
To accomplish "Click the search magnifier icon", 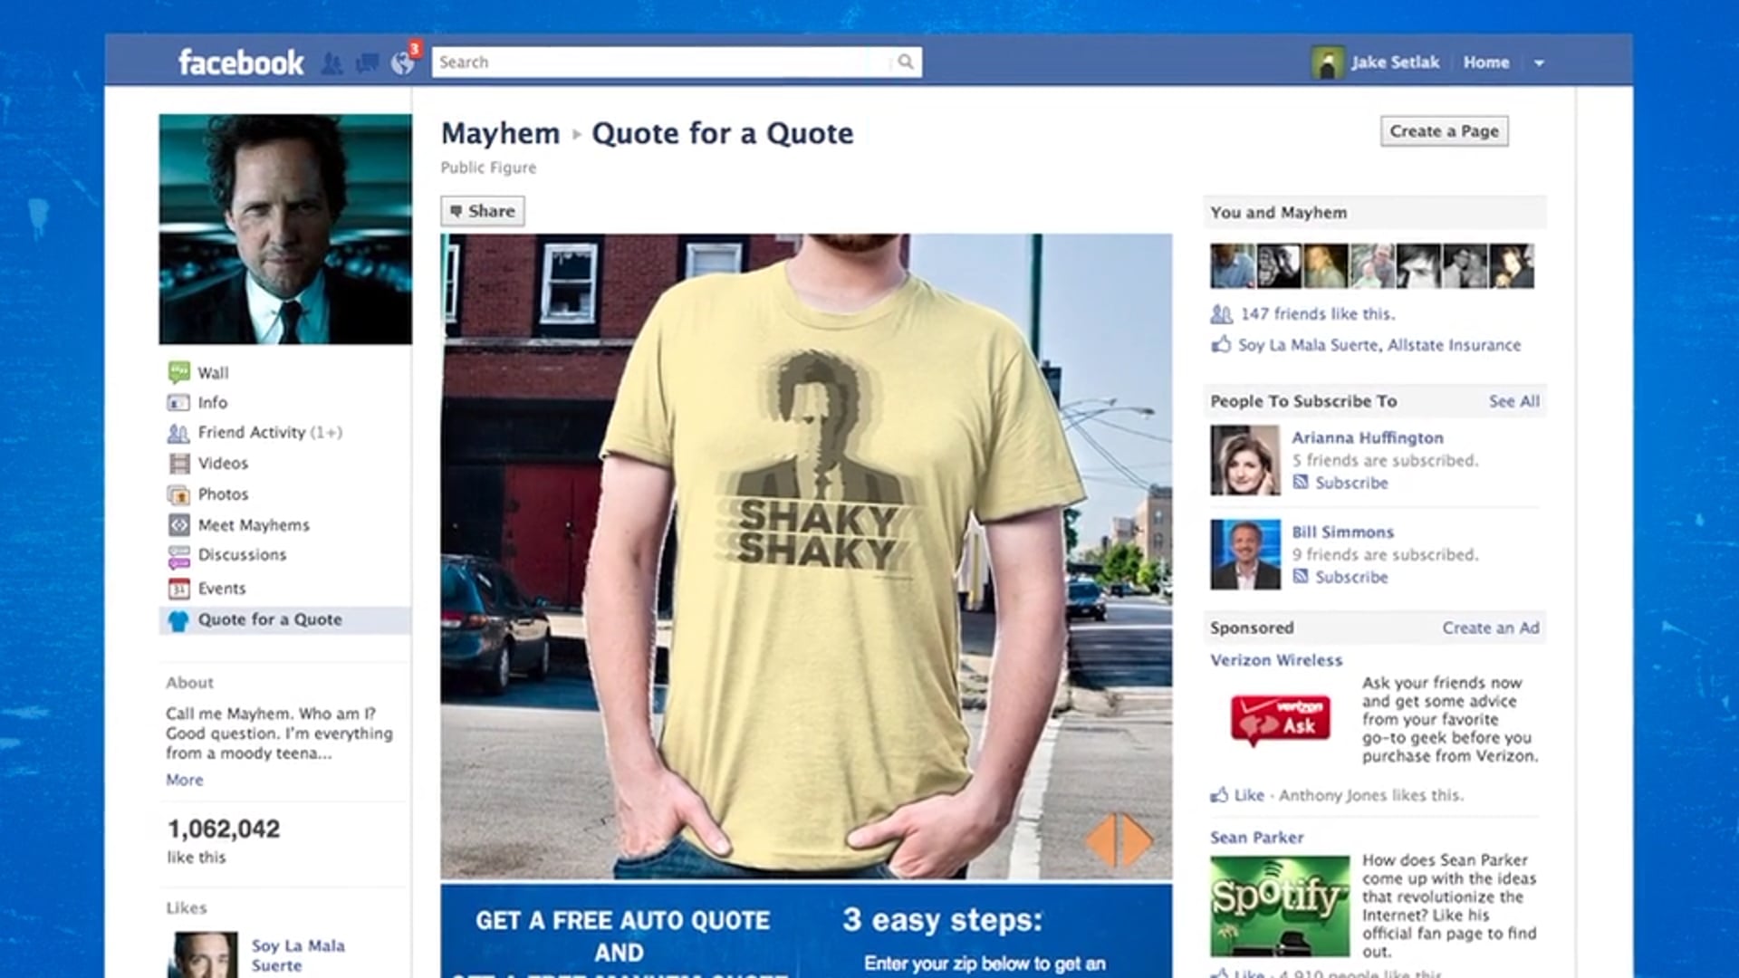I will click(x=906, y=62).
